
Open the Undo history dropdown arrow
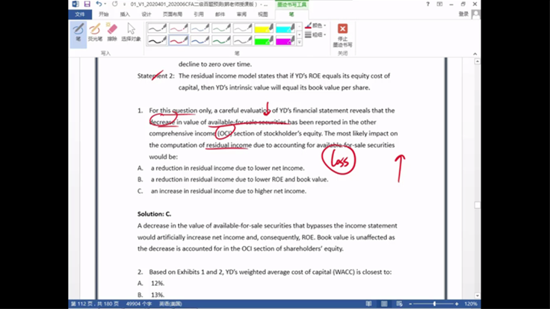coord(105,4)
